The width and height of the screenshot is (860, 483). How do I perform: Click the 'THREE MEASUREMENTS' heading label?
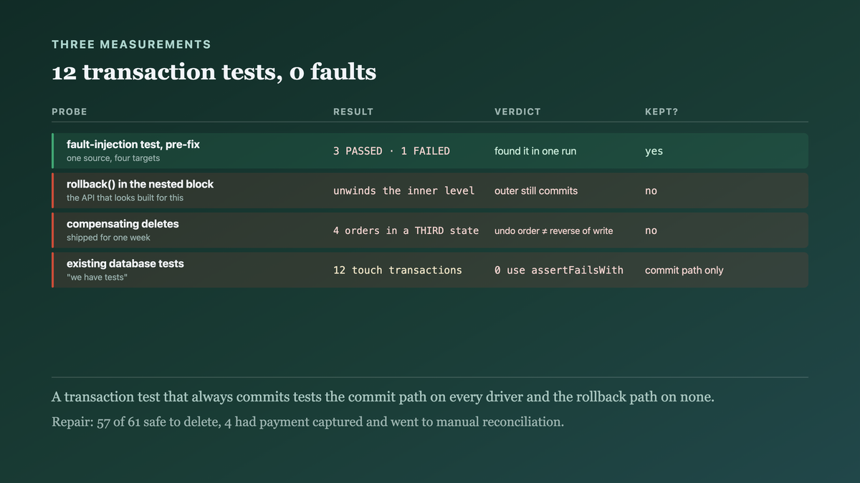click(x=131, y=44)
